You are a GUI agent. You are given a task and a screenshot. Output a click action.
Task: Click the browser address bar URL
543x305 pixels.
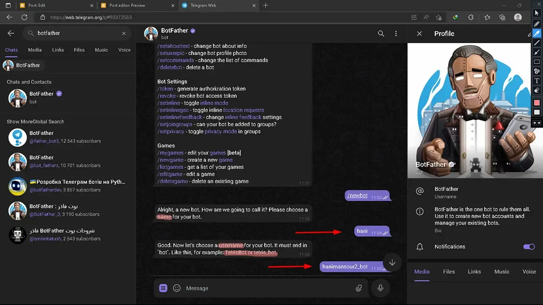coord(91,17)
